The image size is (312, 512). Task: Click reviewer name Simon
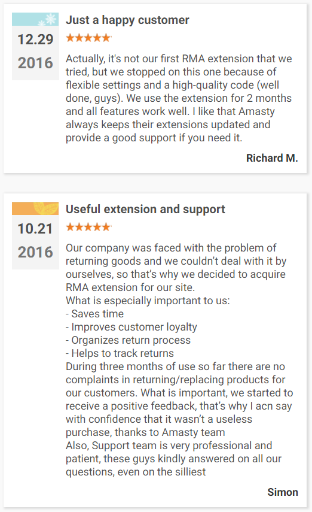(283, 492)
